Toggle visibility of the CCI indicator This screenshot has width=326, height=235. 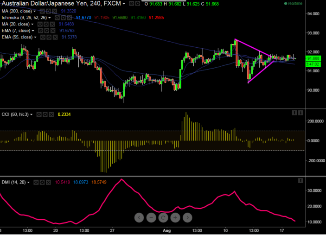pos(39,114)
